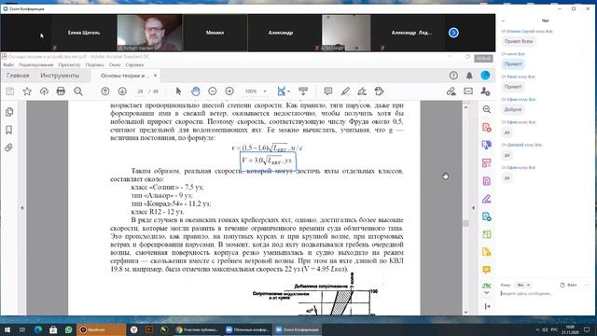Image resolution: width=597 pixels, height=336 pixels.
Task: Switch to the Главная tab
Action: click(18, 76)
